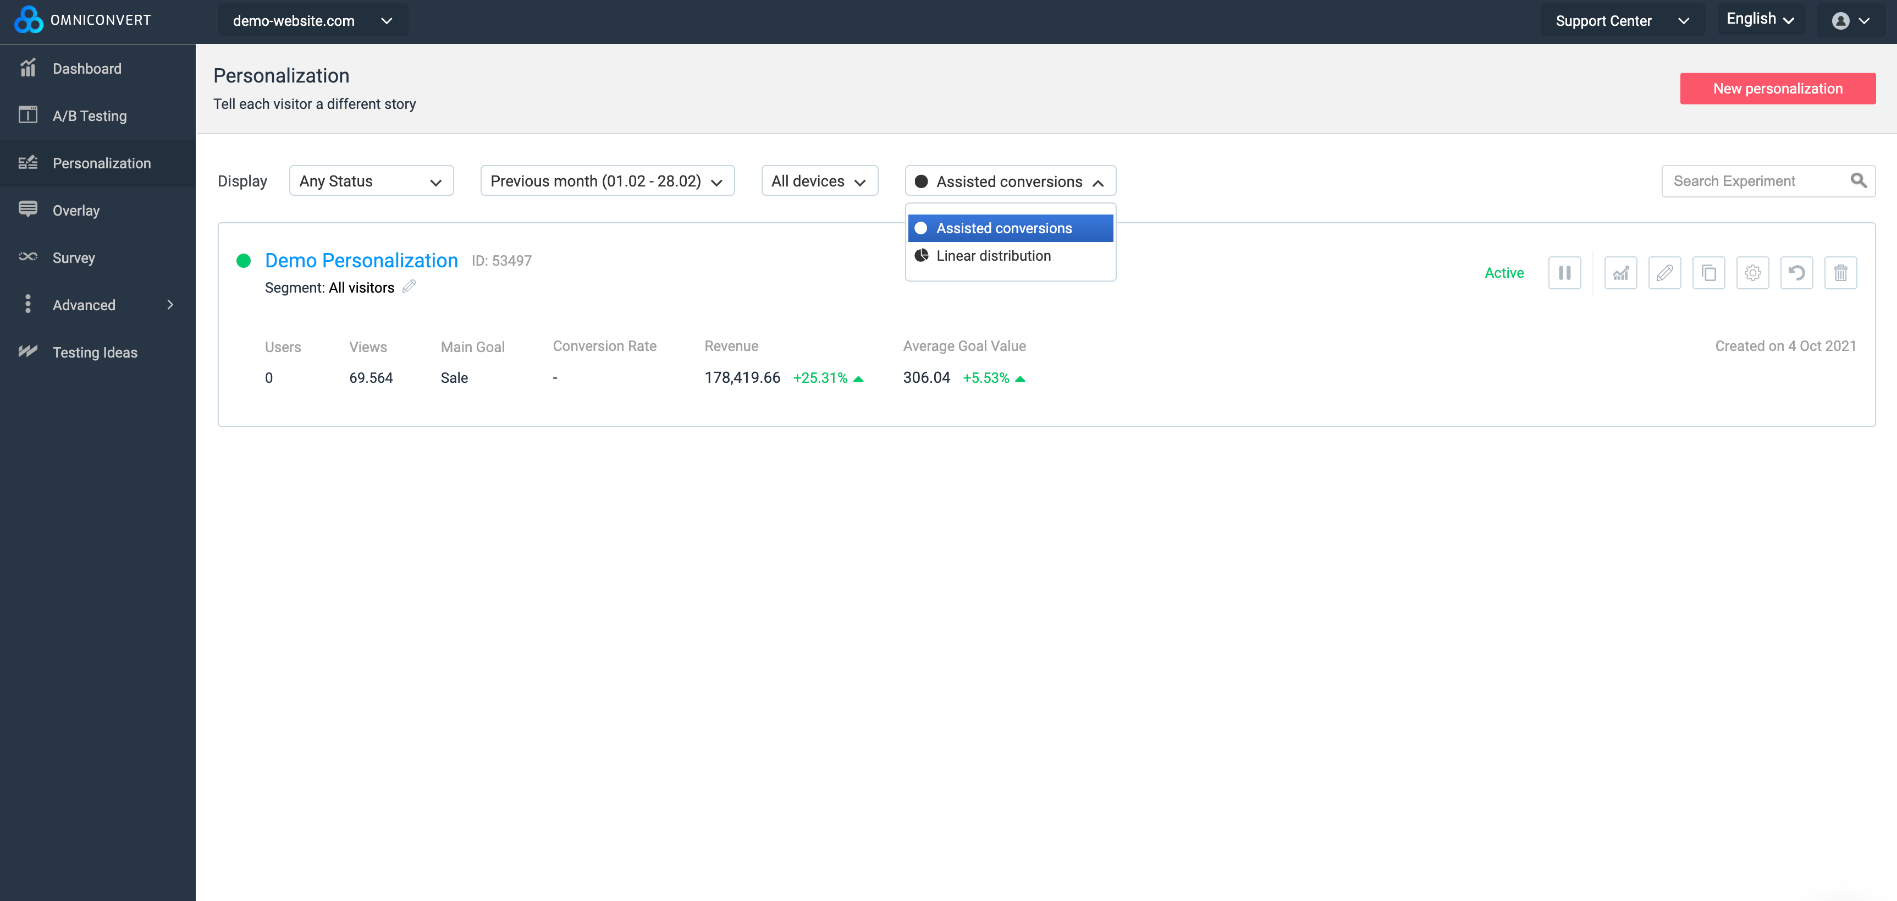Edit segment with small pencil icon
1897x901 pixels.
(x=410, y=287)
